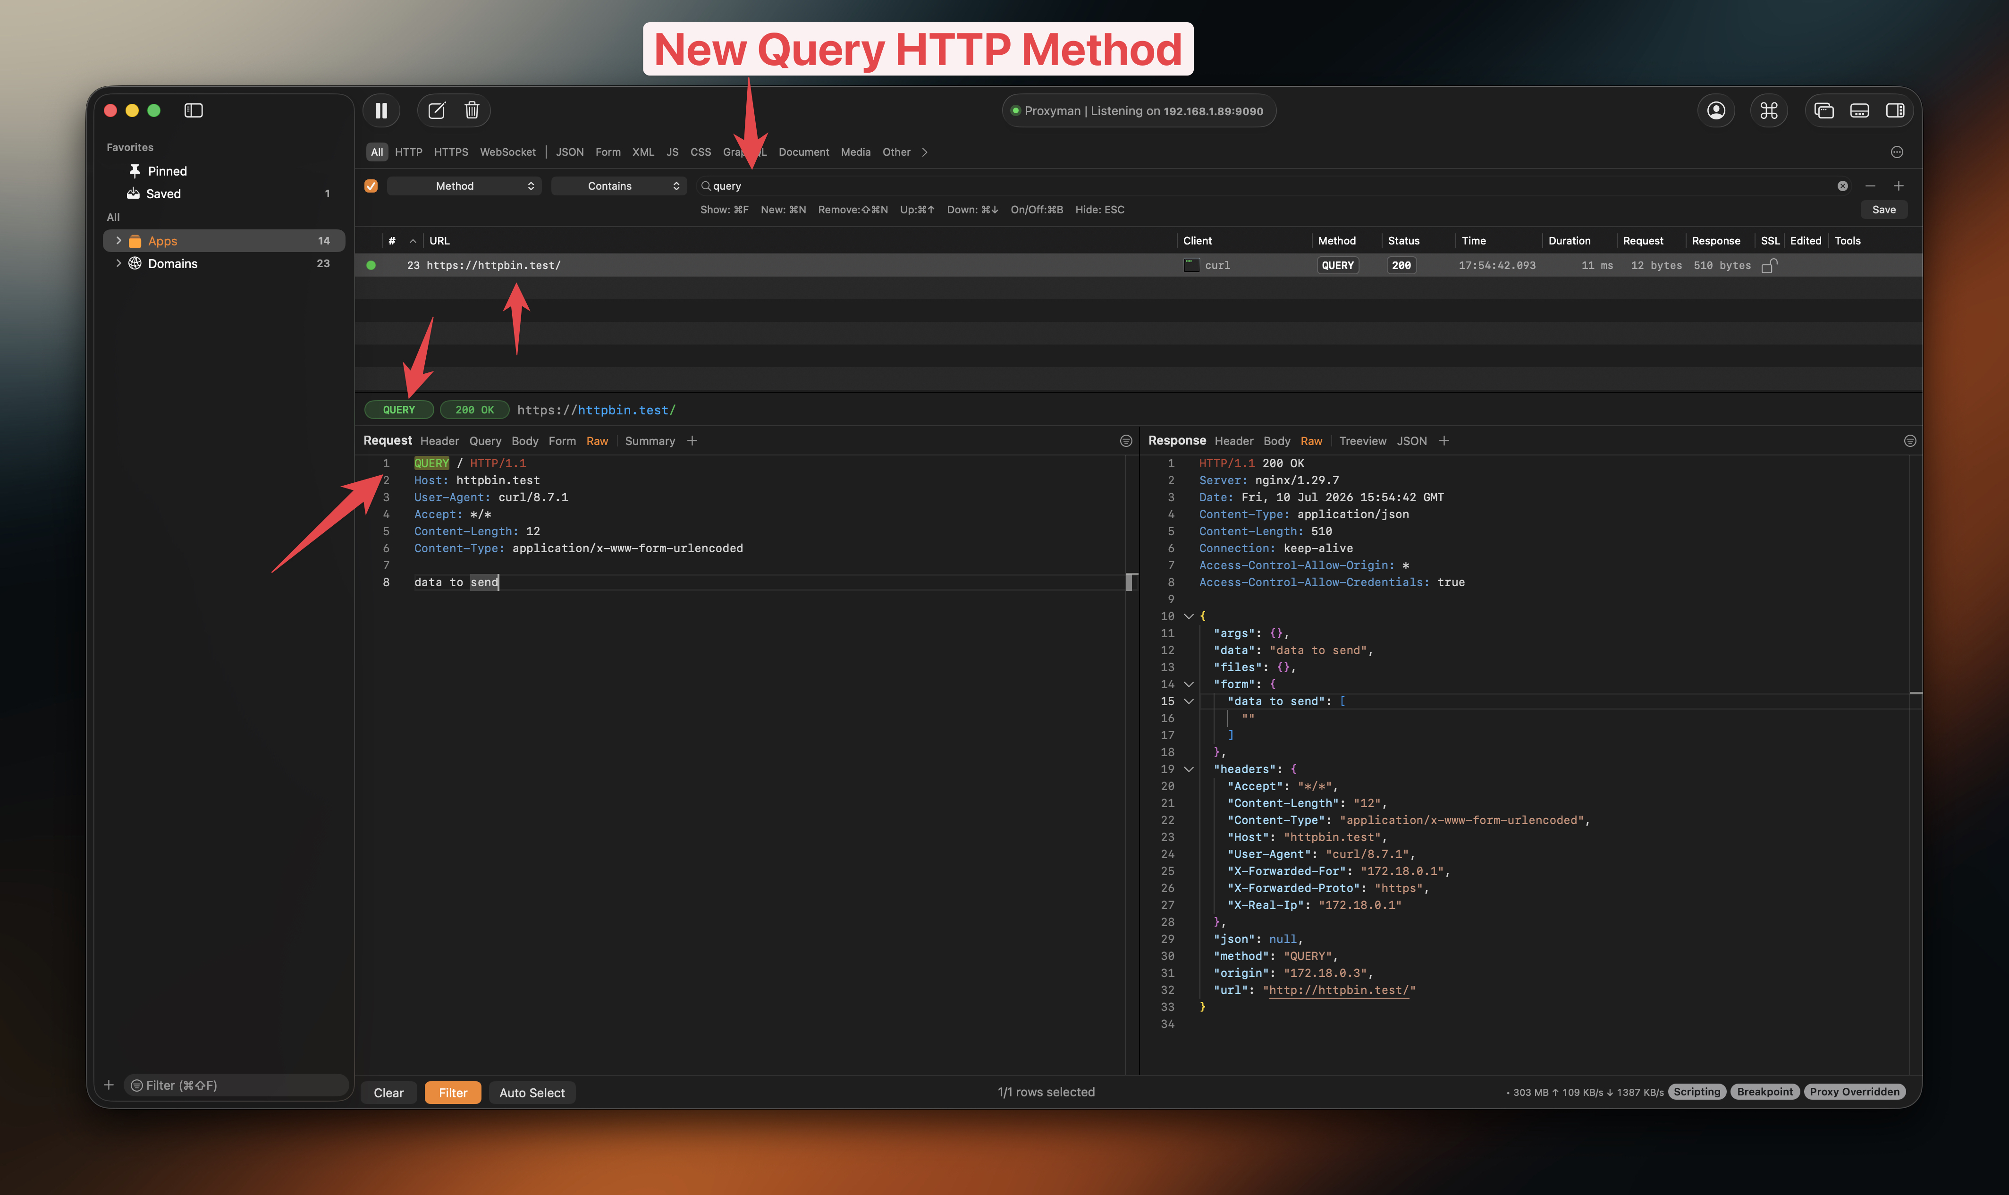Add a new Response tab with plus
Screen dimensions: 2009x1195
(1444, 440)
